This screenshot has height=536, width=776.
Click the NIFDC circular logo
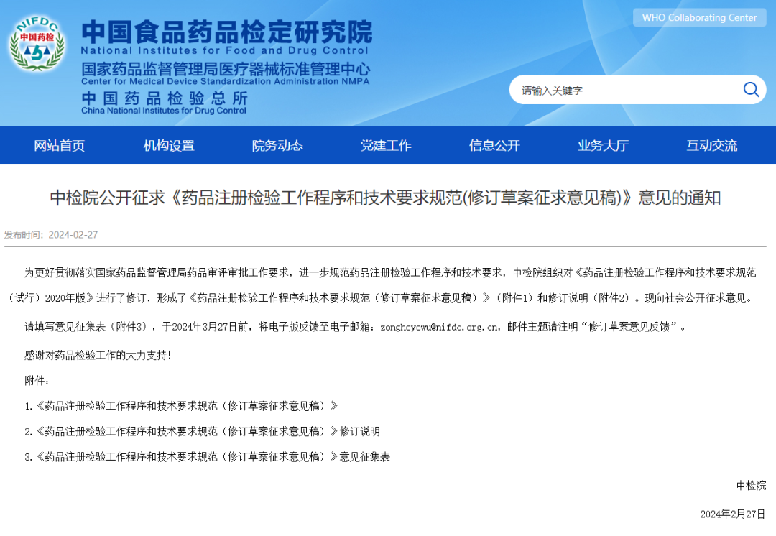(x=36, y=44)
